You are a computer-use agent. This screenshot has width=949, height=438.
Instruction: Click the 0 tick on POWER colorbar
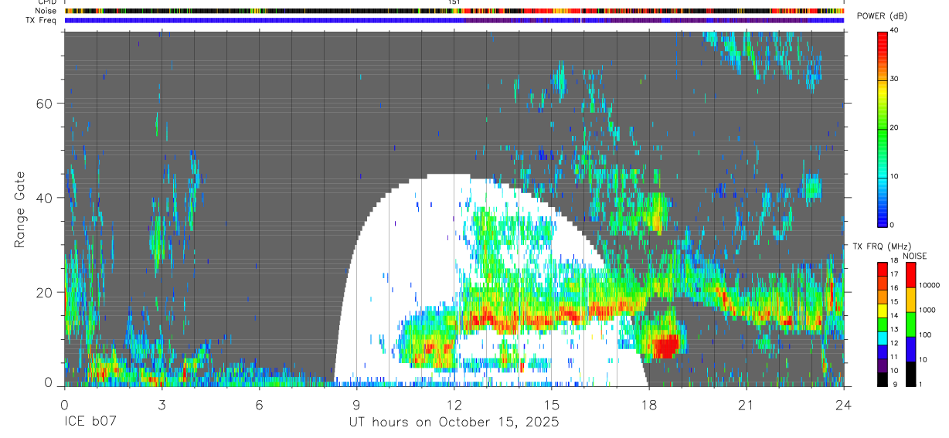tap(893, 225)
